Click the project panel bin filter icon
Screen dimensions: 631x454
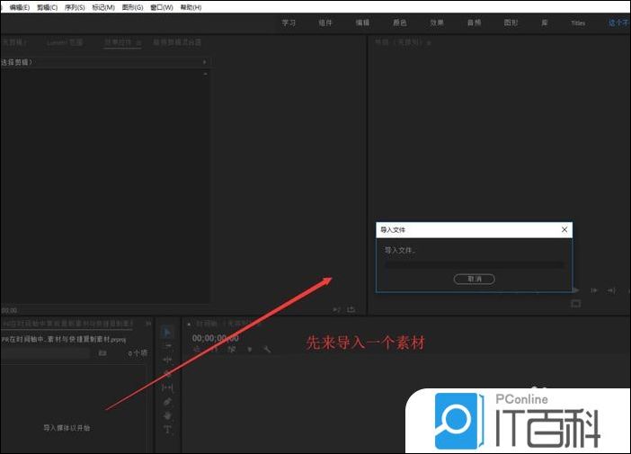(102, 353)
